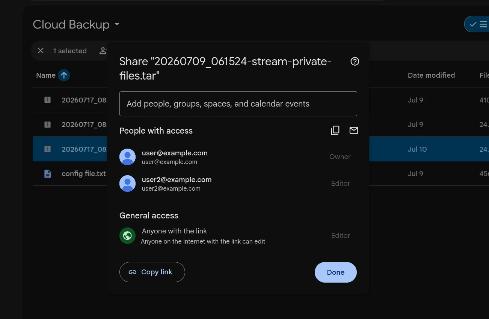This screenshot has width=489, height=319.
Task: Click the document icon for config file.txt
Action: click(x=47, y=174)
